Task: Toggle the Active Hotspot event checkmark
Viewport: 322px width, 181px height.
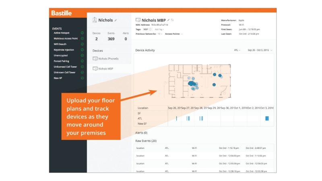Action: (82, 33)
